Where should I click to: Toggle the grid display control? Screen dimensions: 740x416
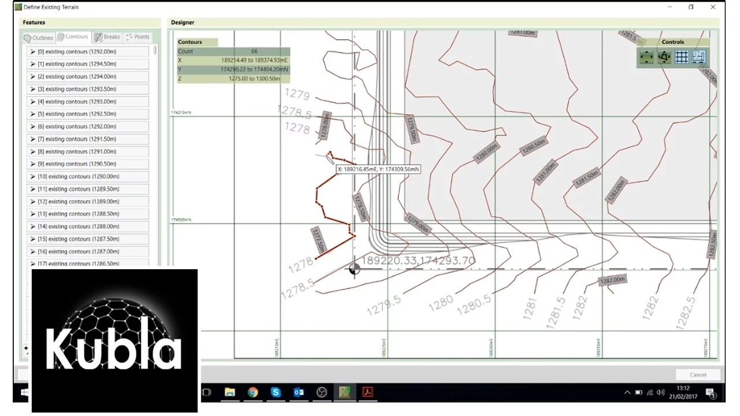pos(682,57)
